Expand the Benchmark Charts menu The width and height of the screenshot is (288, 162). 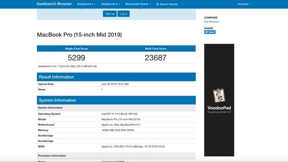[138, 4]
